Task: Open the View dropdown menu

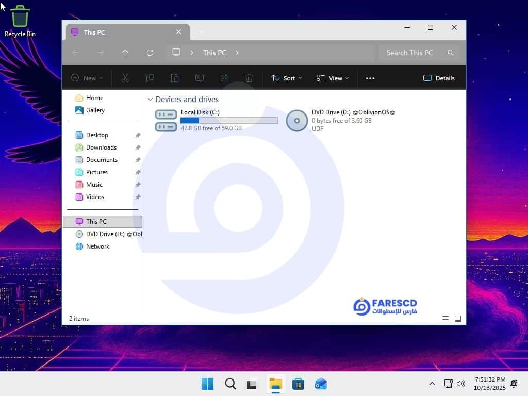Action: coord(333,78)
